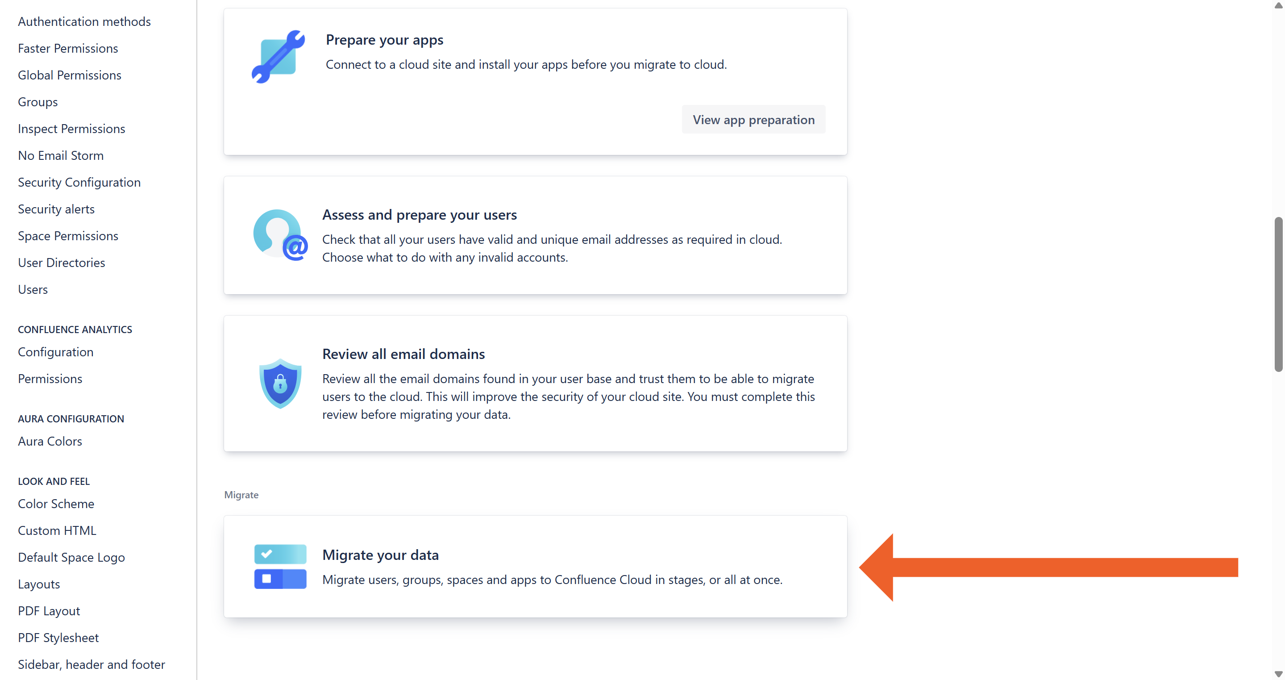Open Review all email domains heading

(403, 354)
